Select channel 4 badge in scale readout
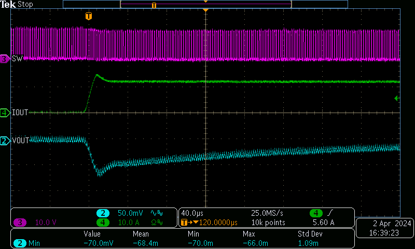The width and height of the screenshot is (415, 249). pos(103,223)
